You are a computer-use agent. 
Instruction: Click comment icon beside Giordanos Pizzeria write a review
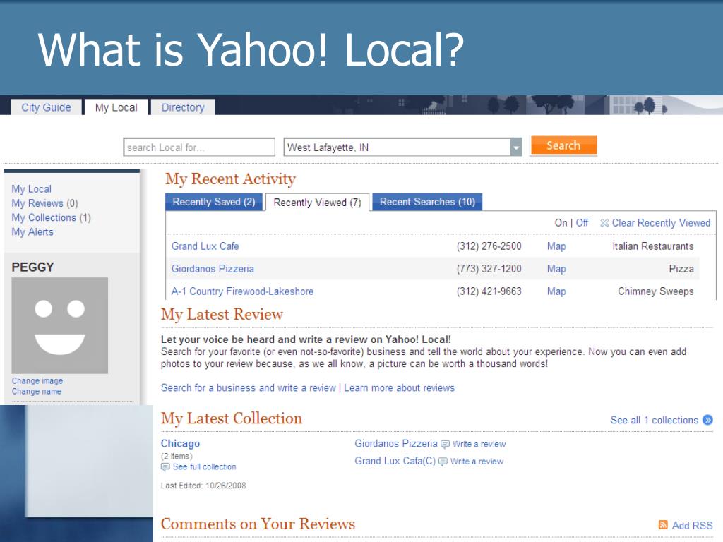pos(445,445)
